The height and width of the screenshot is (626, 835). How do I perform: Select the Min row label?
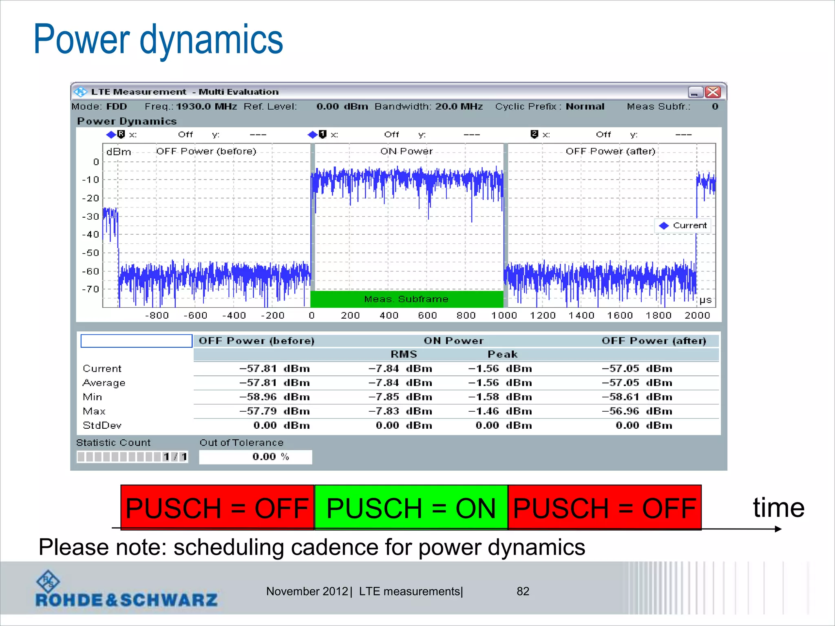click(x=92, y=397)
